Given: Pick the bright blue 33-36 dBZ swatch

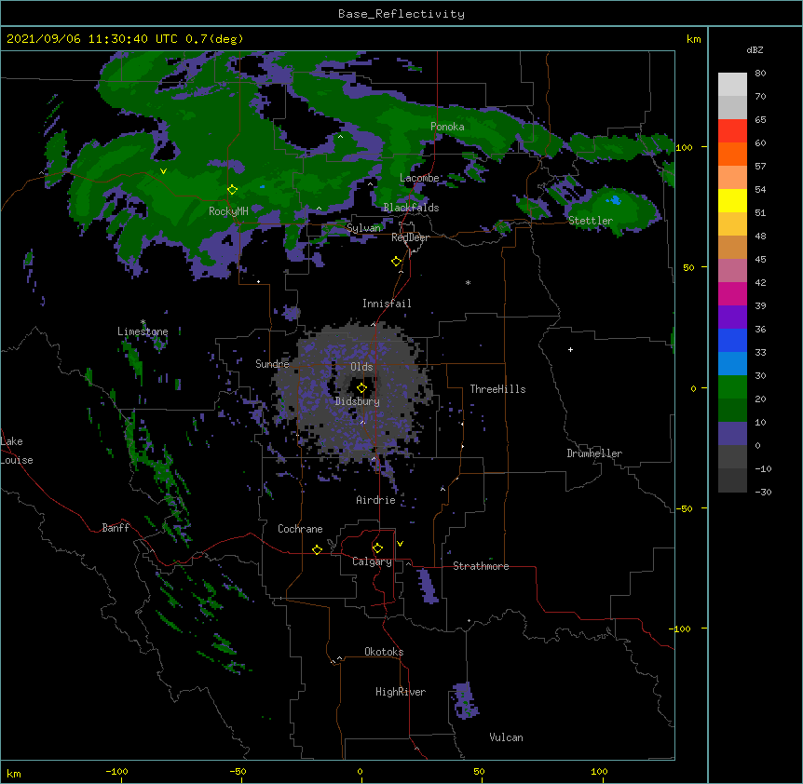Looking at the screenshot, I should coord(732,341).
